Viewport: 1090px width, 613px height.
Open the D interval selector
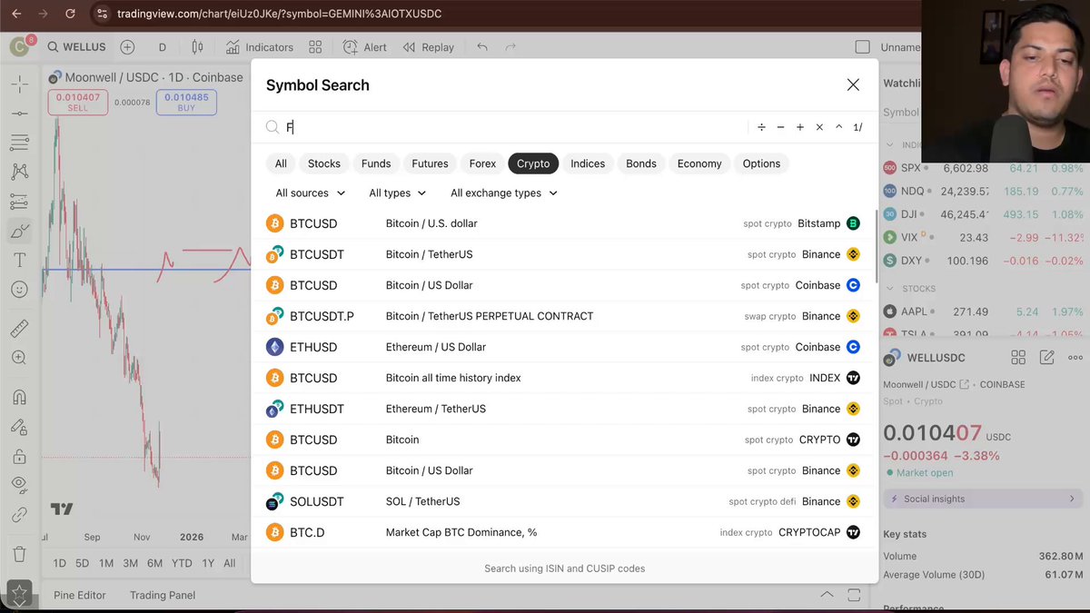point(163,47)
